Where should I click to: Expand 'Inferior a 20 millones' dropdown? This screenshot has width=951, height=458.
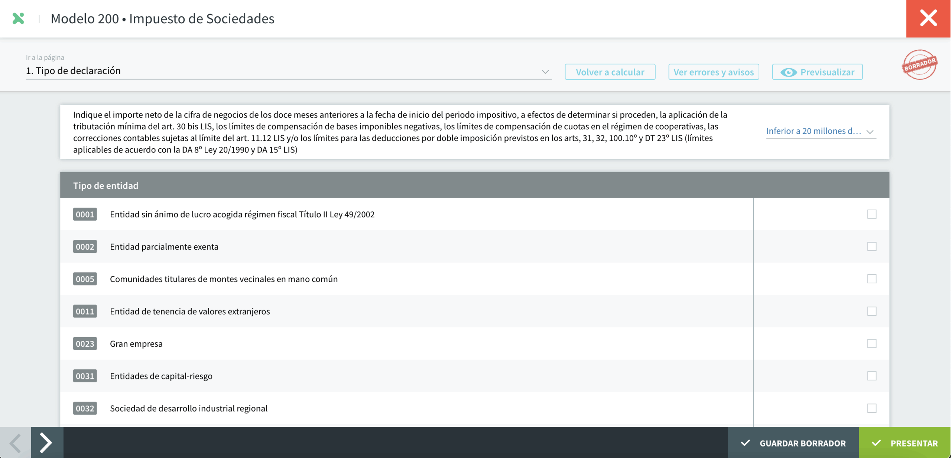pyautogui.click(x=820, y=131)
